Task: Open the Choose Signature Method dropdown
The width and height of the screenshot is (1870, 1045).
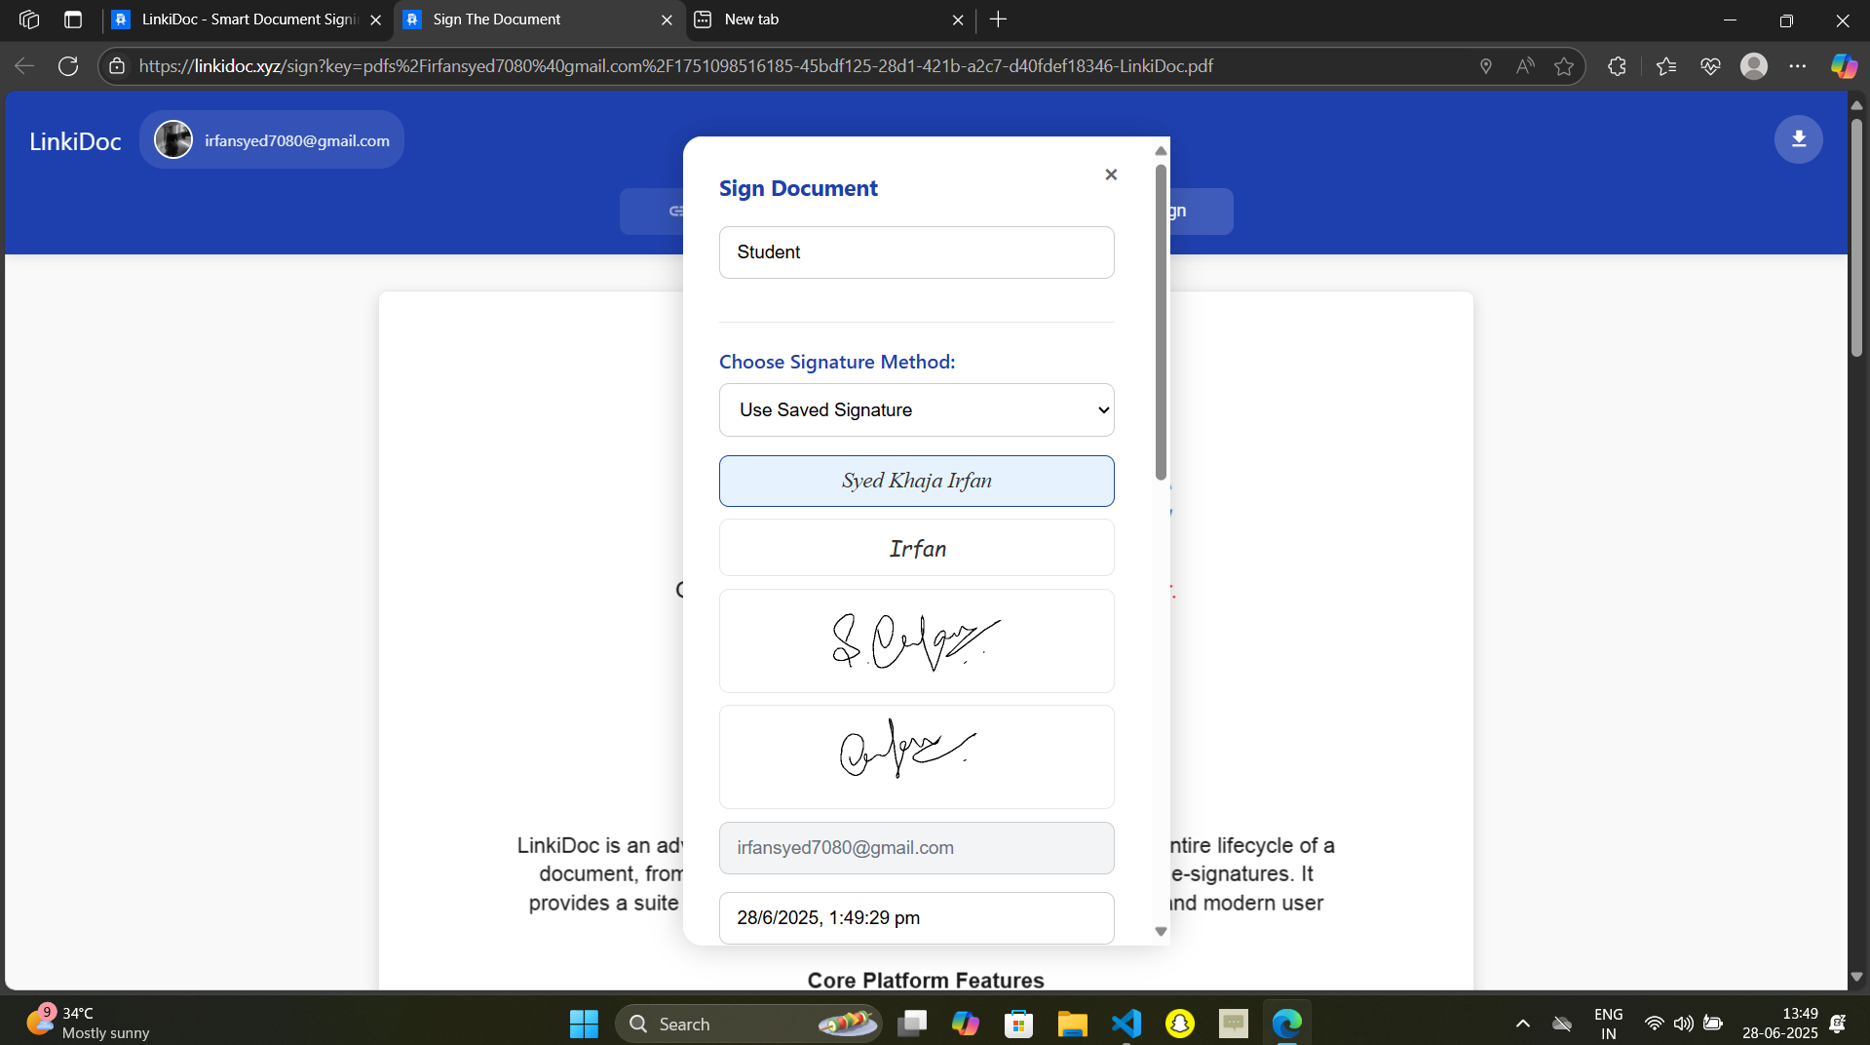Action: pyautogui.click(x=916, y=409)
